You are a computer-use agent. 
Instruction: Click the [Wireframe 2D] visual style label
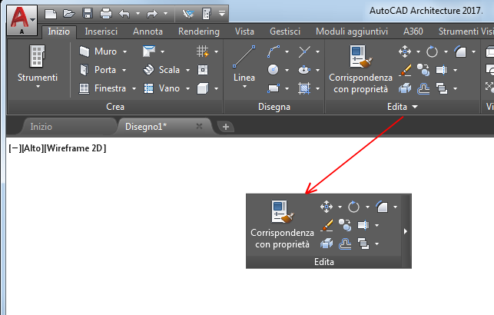75,148
